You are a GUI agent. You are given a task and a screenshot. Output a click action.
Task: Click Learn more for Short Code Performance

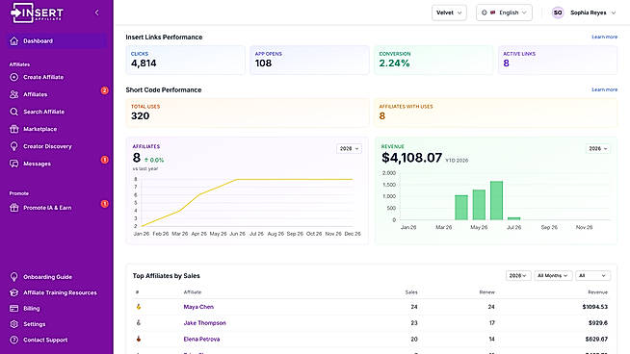pyautogui.click(x=604, y=89)
